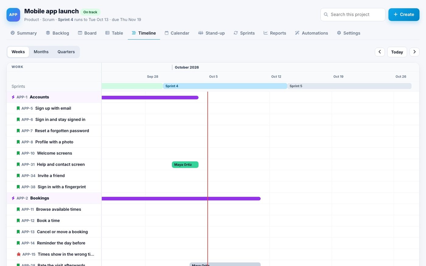Screen dimensions: 426x266
Task: Click the story bookmark icon for APP-6
Action: pyautogui.click(x=18, y=119)
